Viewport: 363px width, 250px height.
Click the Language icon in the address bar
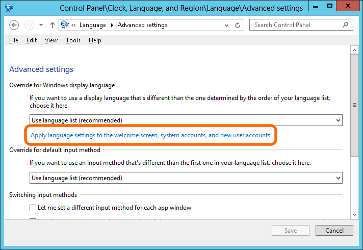pos(65,25)
